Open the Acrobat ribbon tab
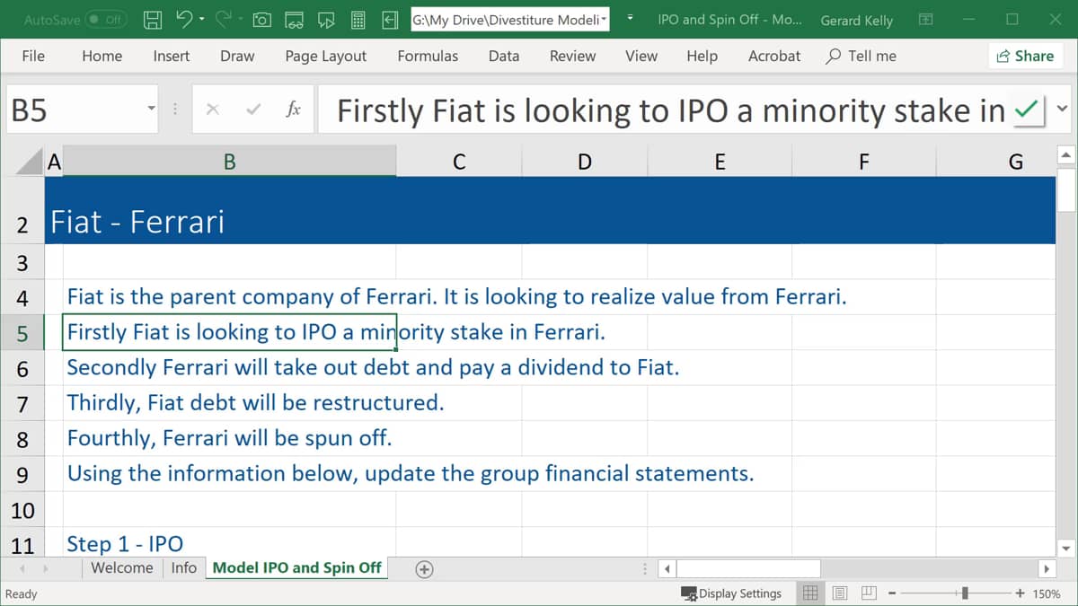This screenshot has height=606, width=1078. tap(773, 56)
